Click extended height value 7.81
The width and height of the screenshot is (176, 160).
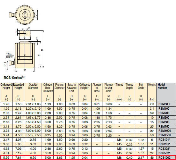18,158
